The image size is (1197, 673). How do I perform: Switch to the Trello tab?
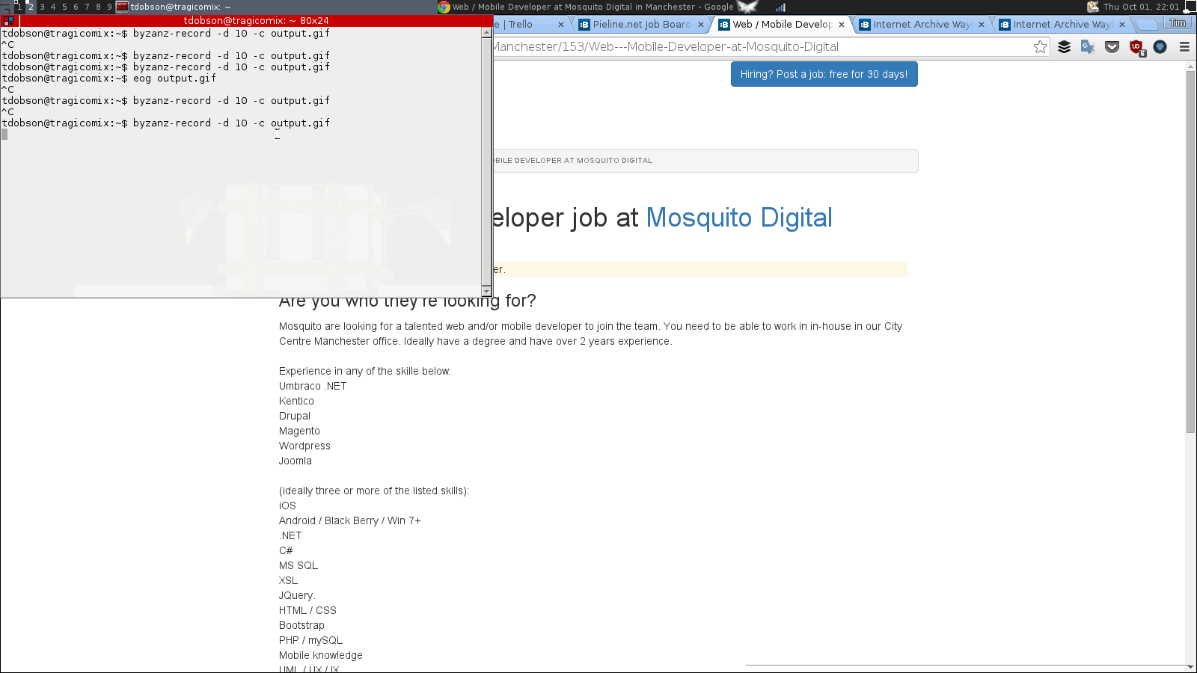tap(524, 25)
